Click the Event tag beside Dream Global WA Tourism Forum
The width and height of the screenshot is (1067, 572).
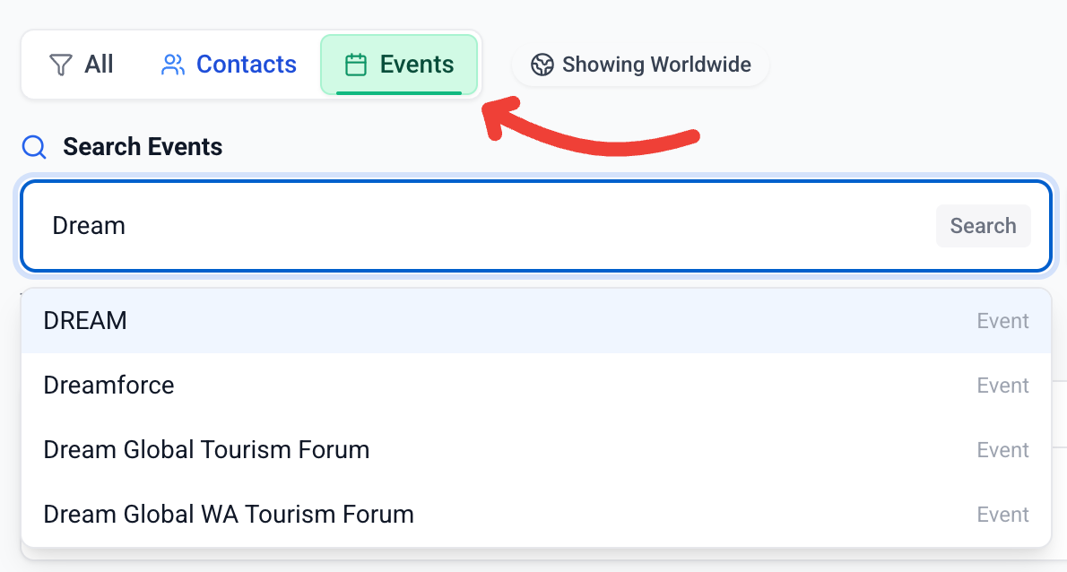pyautogui.click(x=1002, y=515)
